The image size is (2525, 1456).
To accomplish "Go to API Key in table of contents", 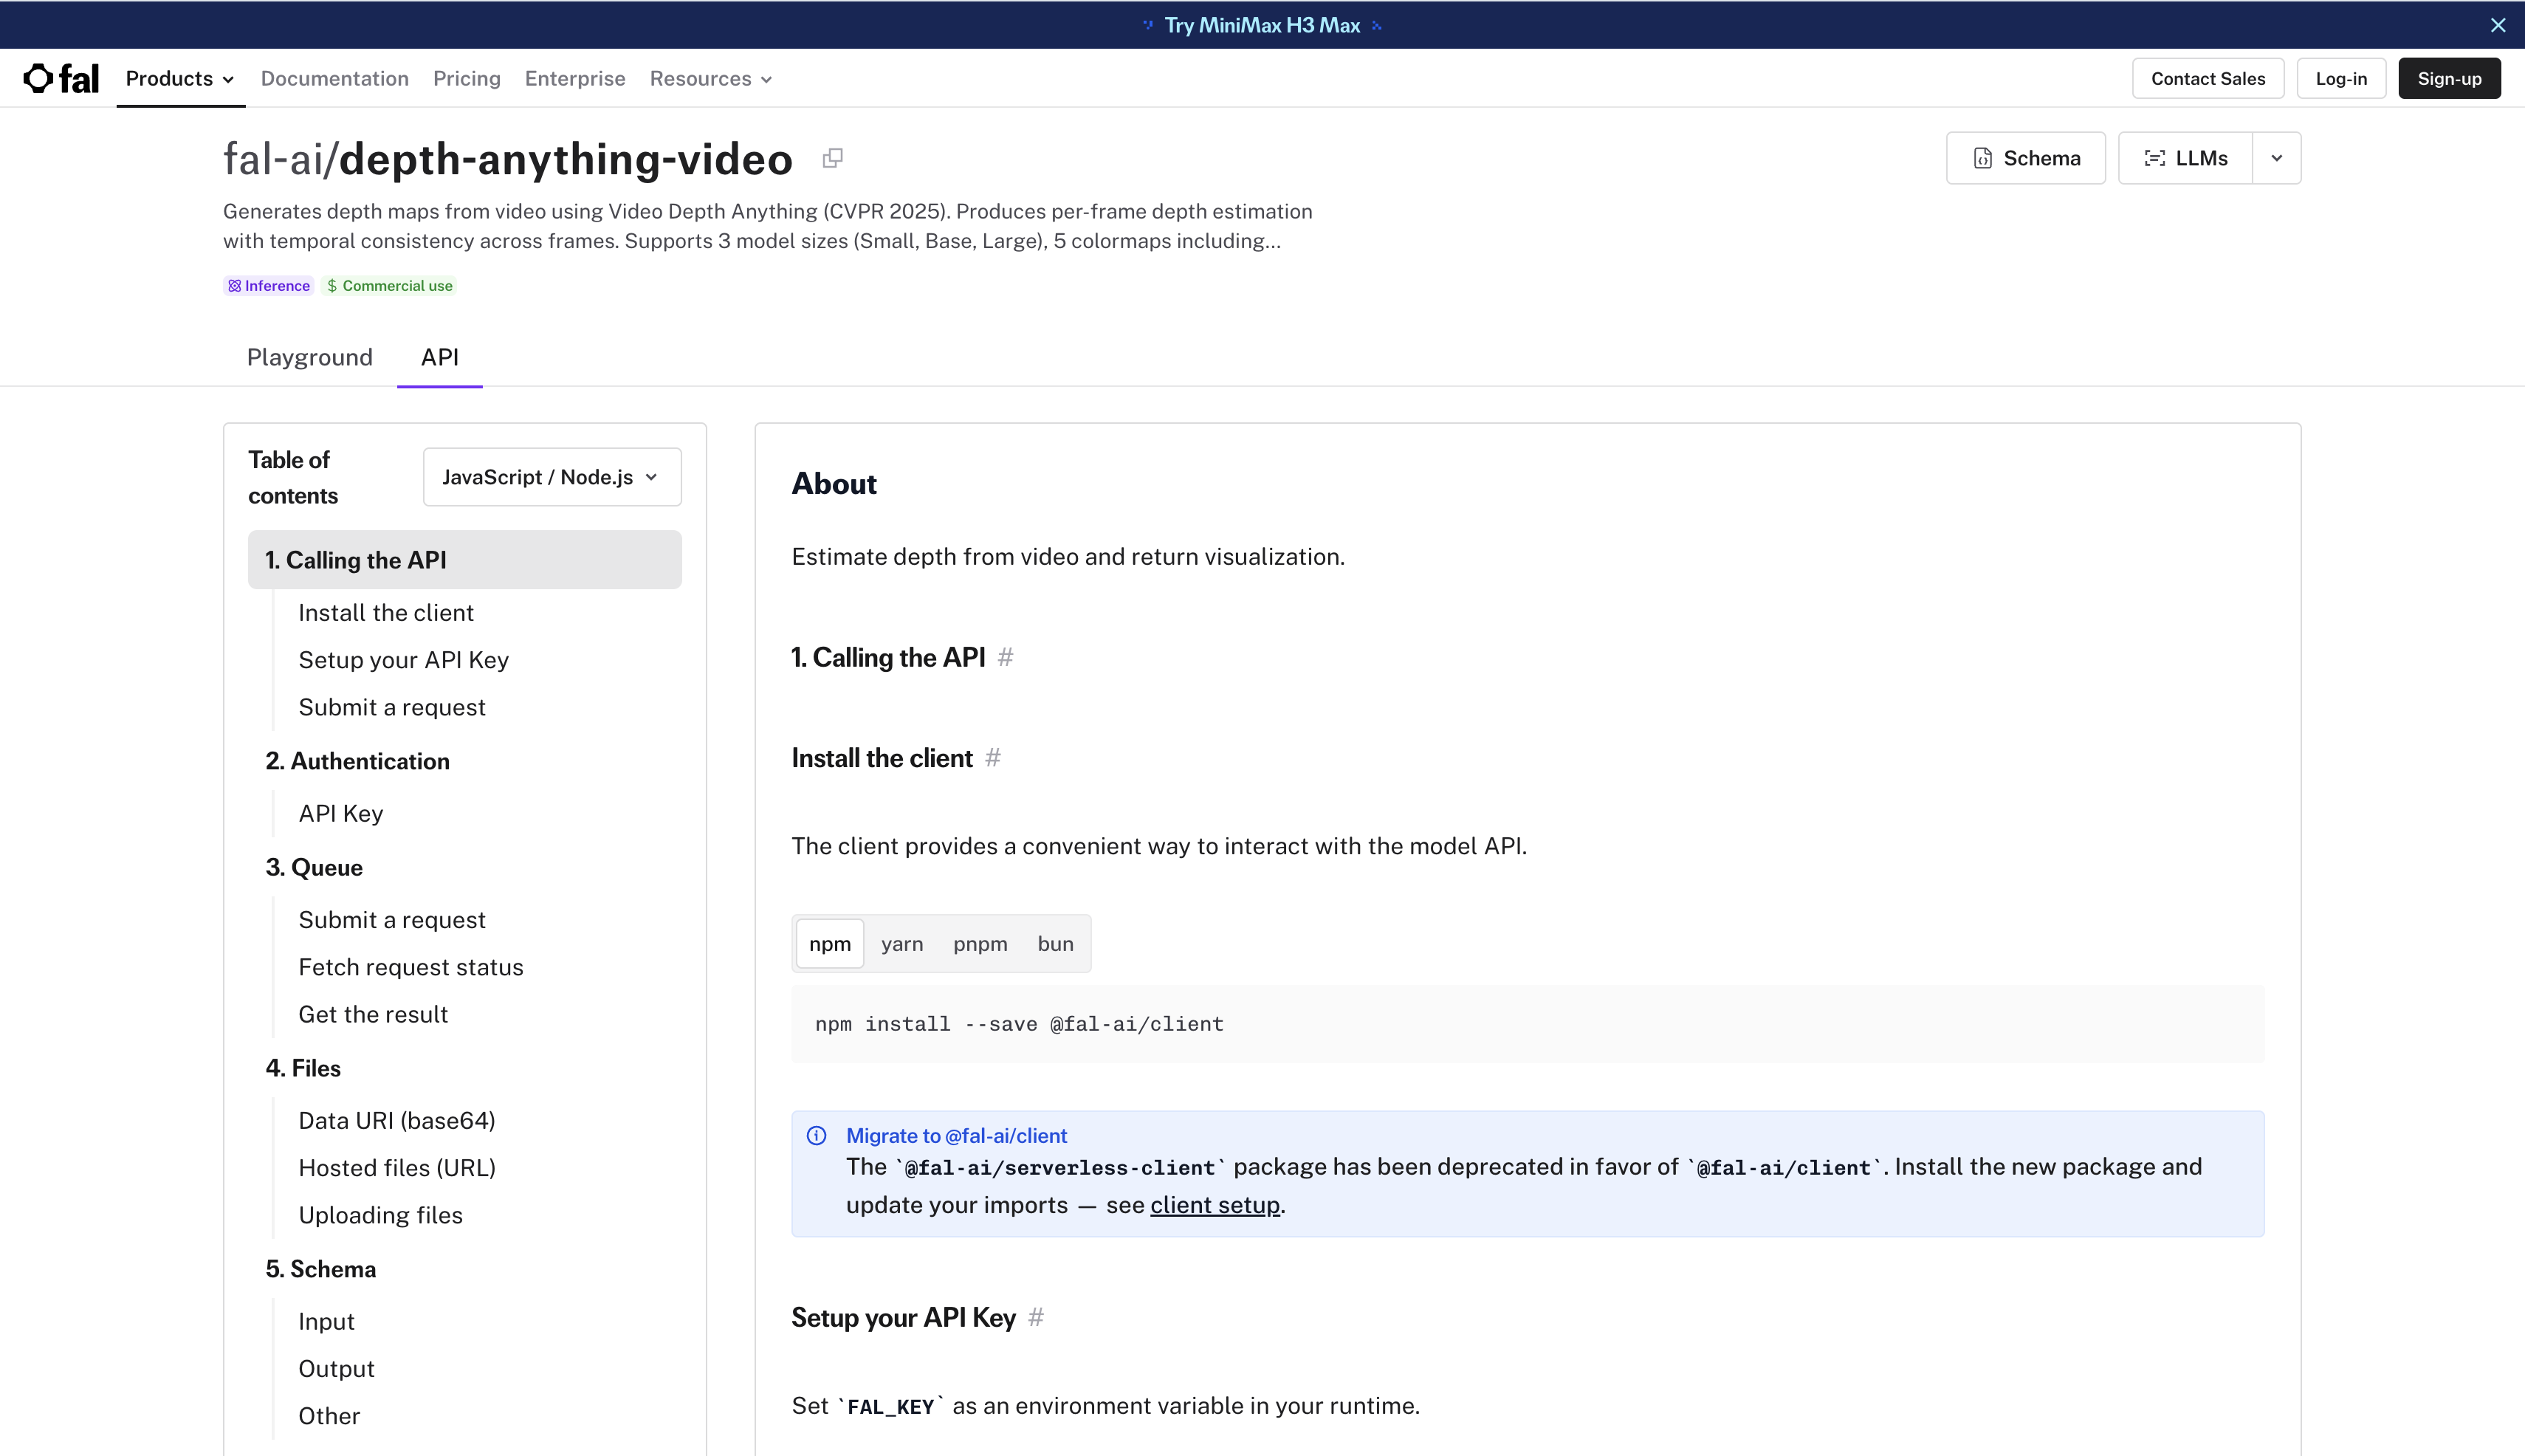I will [341, 814].
